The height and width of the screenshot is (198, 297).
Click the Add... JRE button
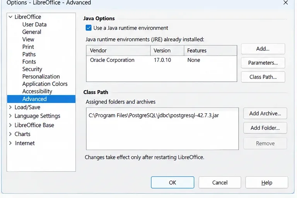click(263, 49)
